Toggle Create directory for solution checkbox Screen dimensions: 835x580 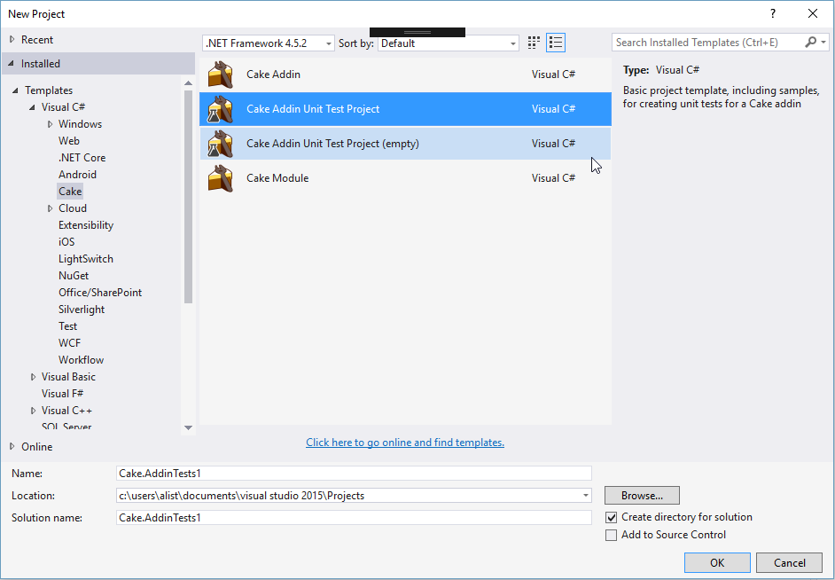pyautogui.click(x=612, y=517)
